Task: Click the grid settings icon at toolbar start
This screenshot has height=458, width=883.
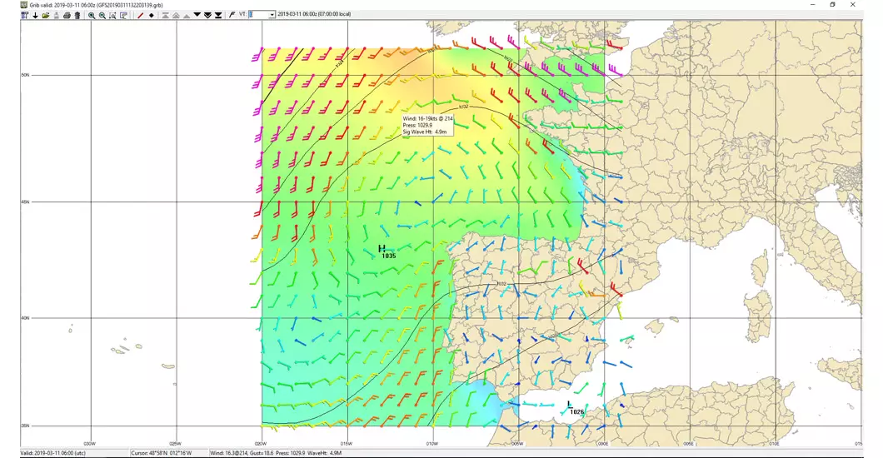Action: pos(25,15)
